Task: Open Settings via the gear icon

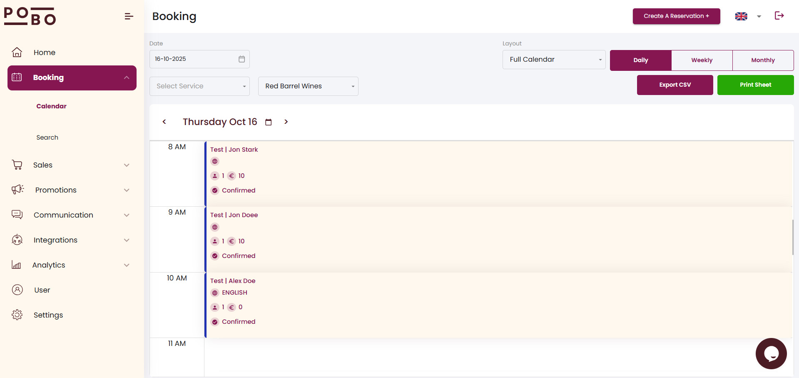Action: point(17,315)
